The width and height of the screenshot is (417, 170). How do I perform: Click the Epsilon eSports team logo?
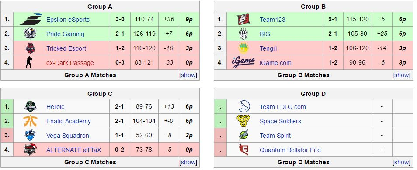(x=30, y=19)
